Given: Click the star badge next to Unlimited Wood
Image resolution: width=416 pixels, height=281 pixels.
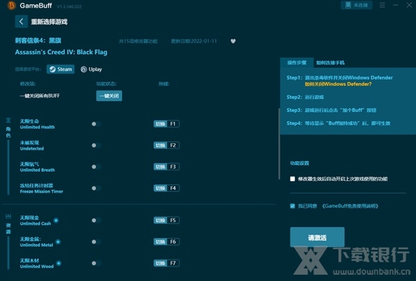Looking at the screenshot, I should 58,262.
